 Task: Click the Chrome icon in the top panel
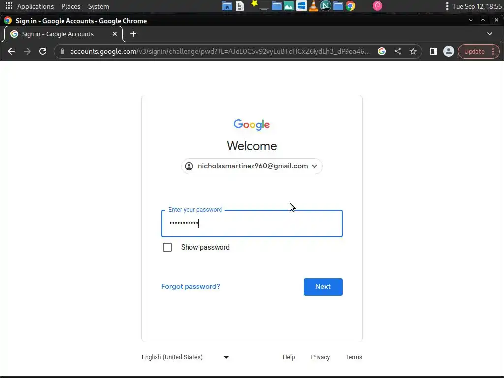[x=350, y=6]
